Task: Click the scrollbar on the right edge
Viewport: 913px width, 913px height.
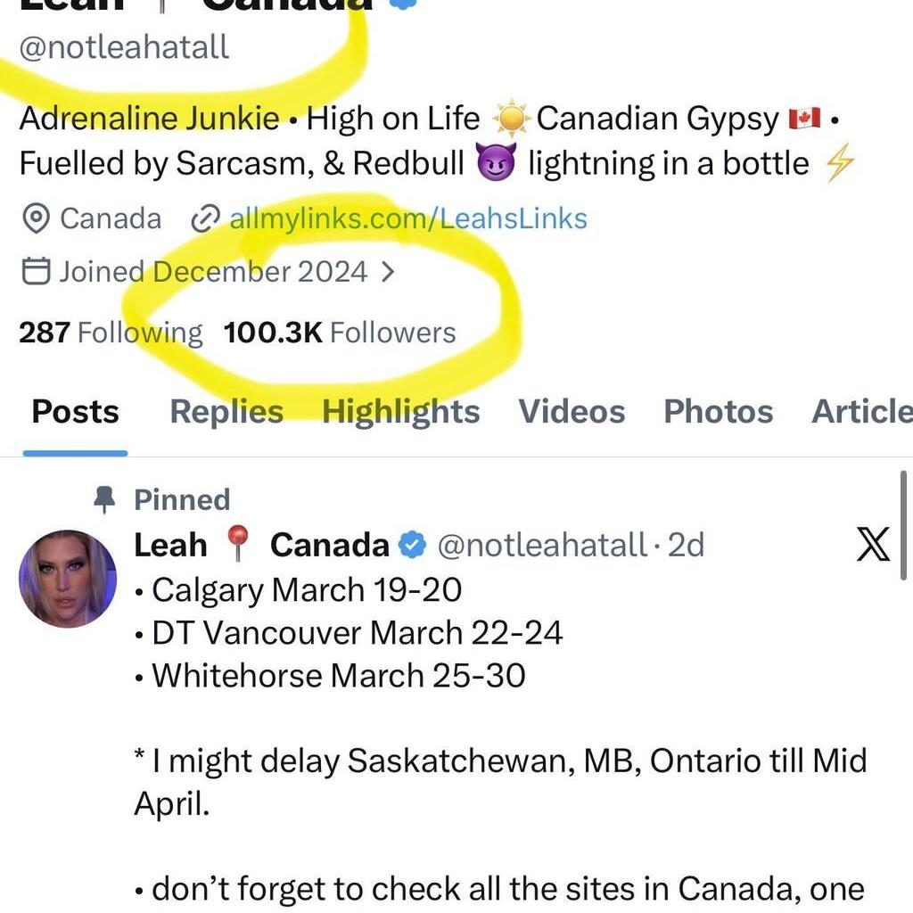Action: click(x=904, y=526)
